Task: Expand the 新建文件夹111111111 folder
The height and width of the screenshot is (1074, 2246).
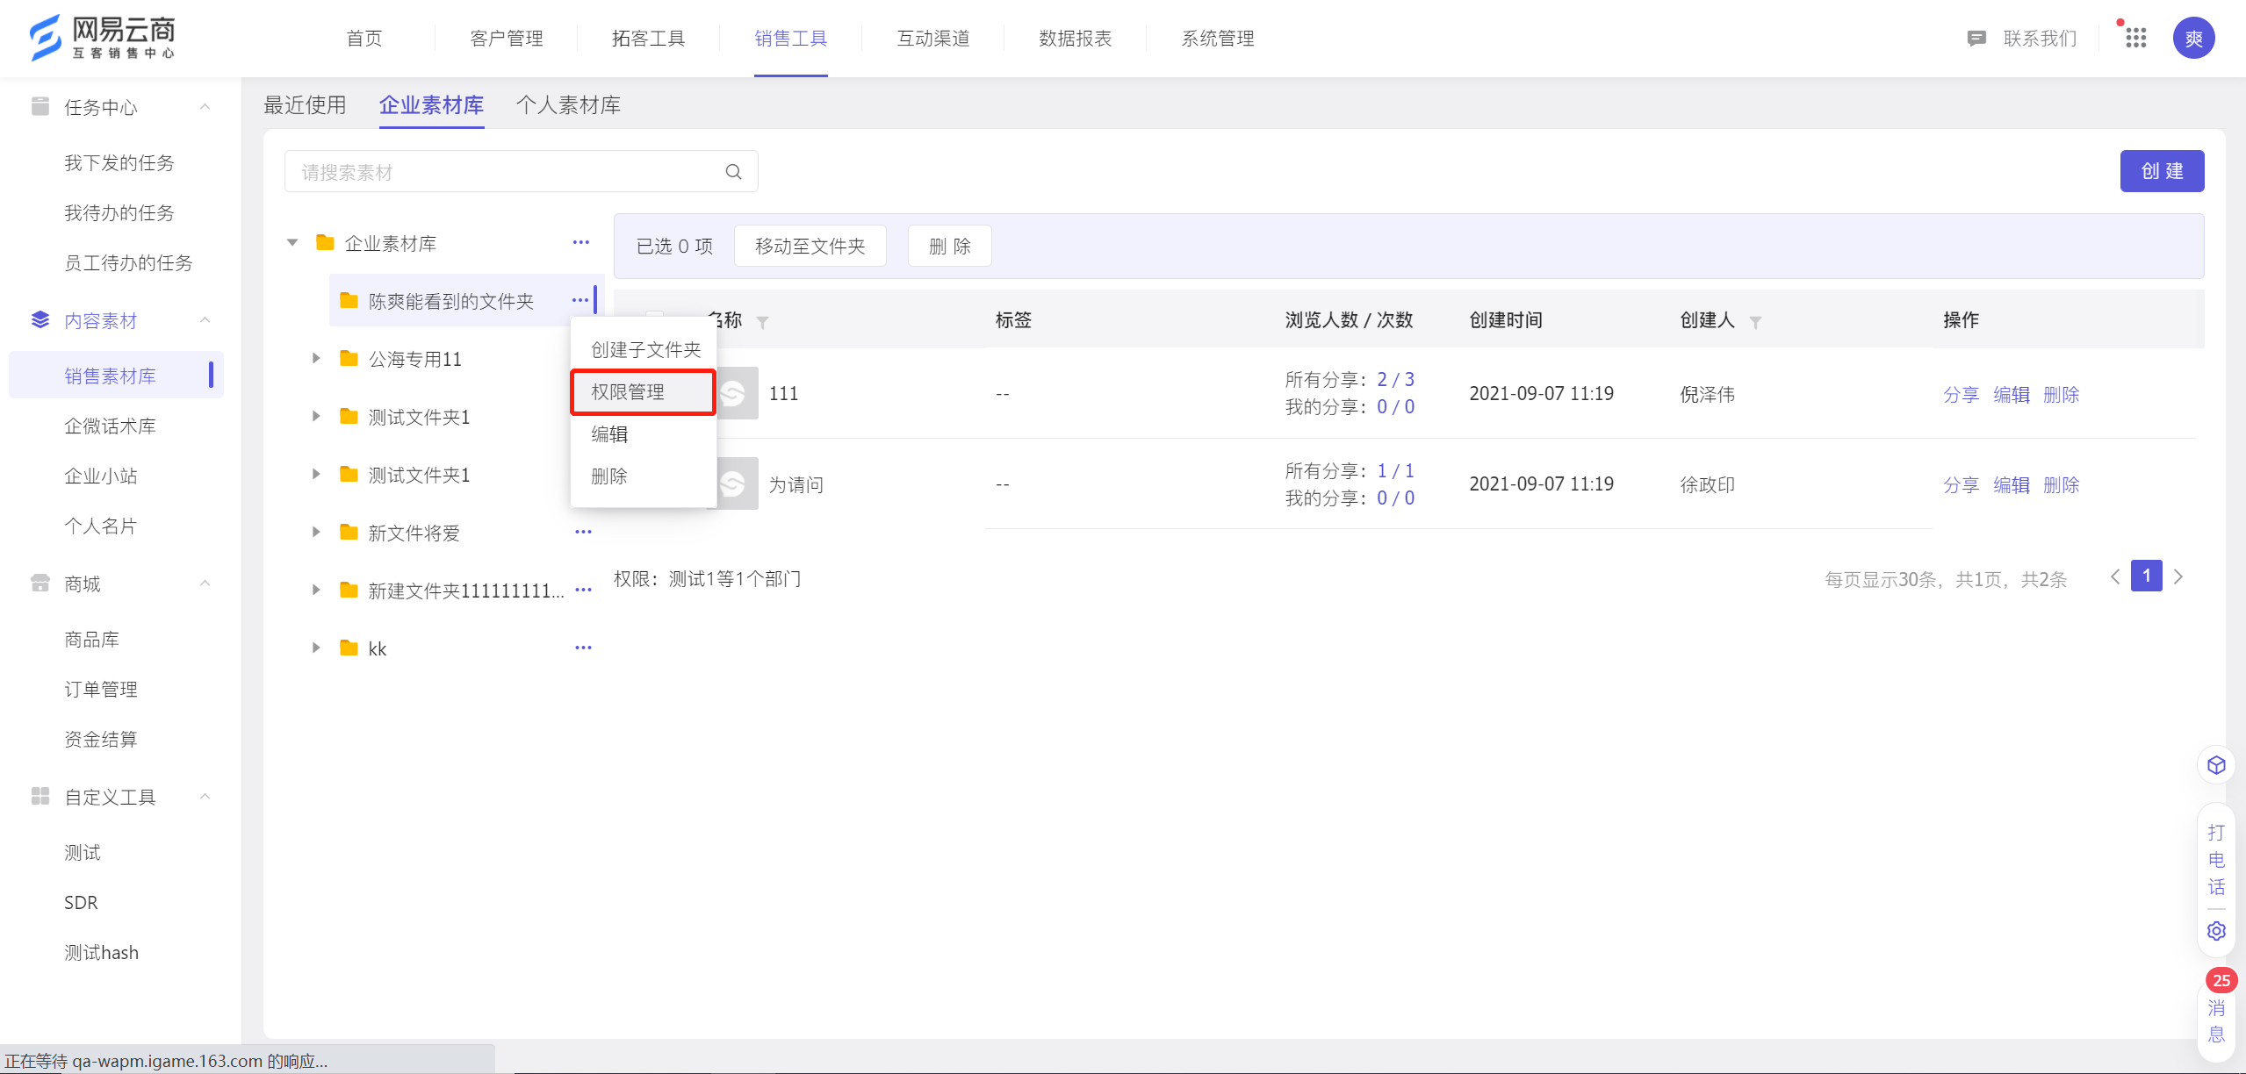Action: [316, 590]
